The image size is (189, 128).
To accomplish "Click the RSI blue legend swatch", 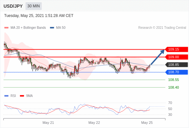I will tap(6, 96).
